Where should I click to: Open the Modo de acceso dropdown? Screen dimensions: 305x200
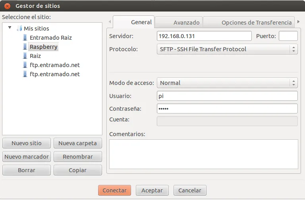point(227,83)
